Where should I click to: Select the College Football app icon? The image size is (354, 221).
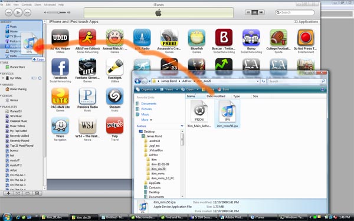pos(278,38)
